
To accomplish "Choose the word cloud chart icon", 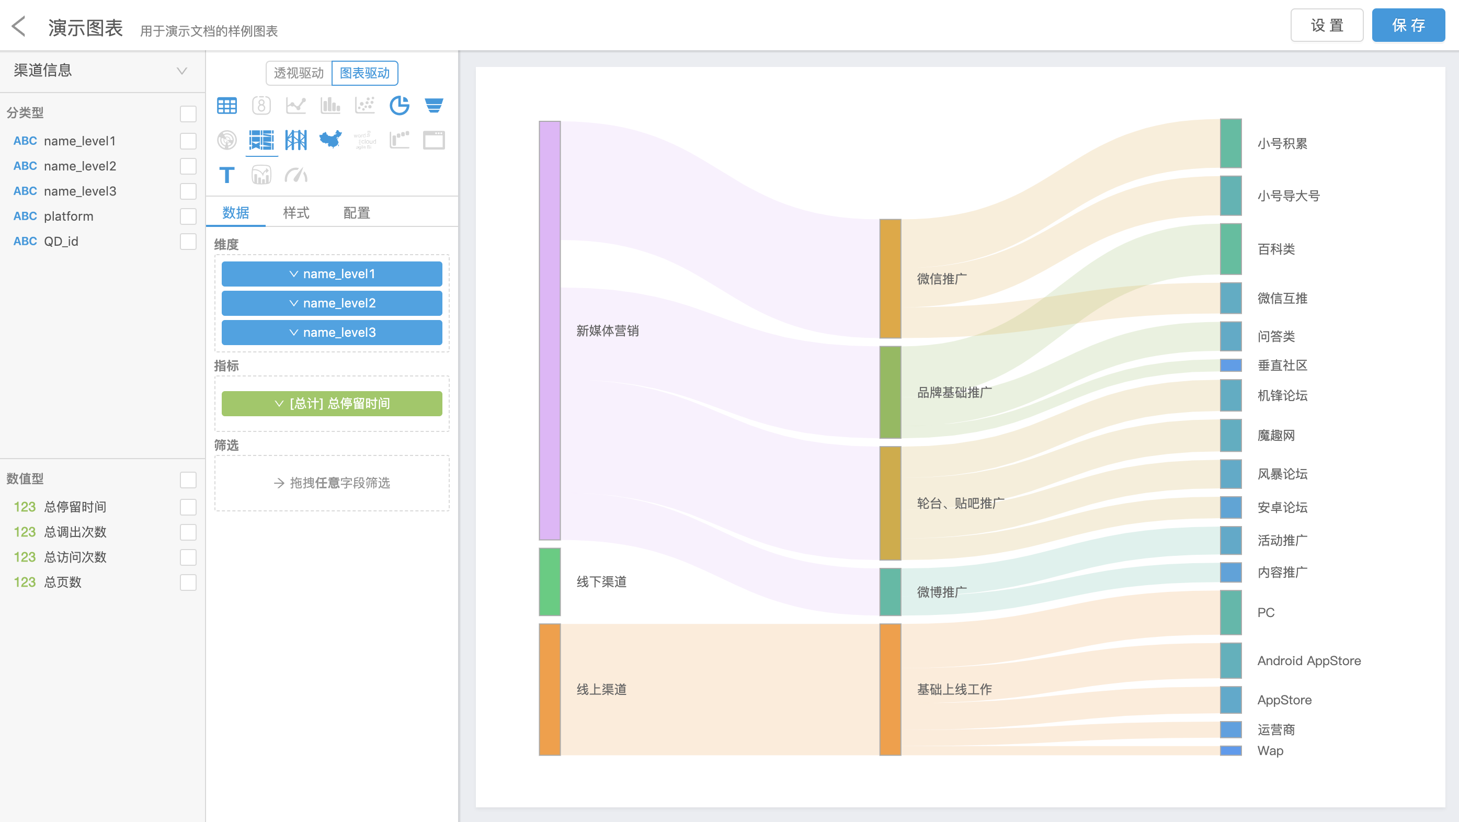I will [365, 140].
